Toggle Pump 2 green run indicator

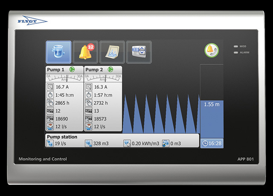[110, 69]
